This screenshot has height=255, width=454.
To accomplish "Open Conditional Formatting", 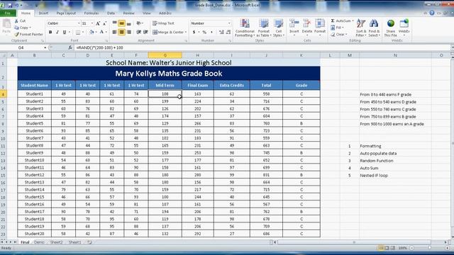I will click(x=245, y=28).
